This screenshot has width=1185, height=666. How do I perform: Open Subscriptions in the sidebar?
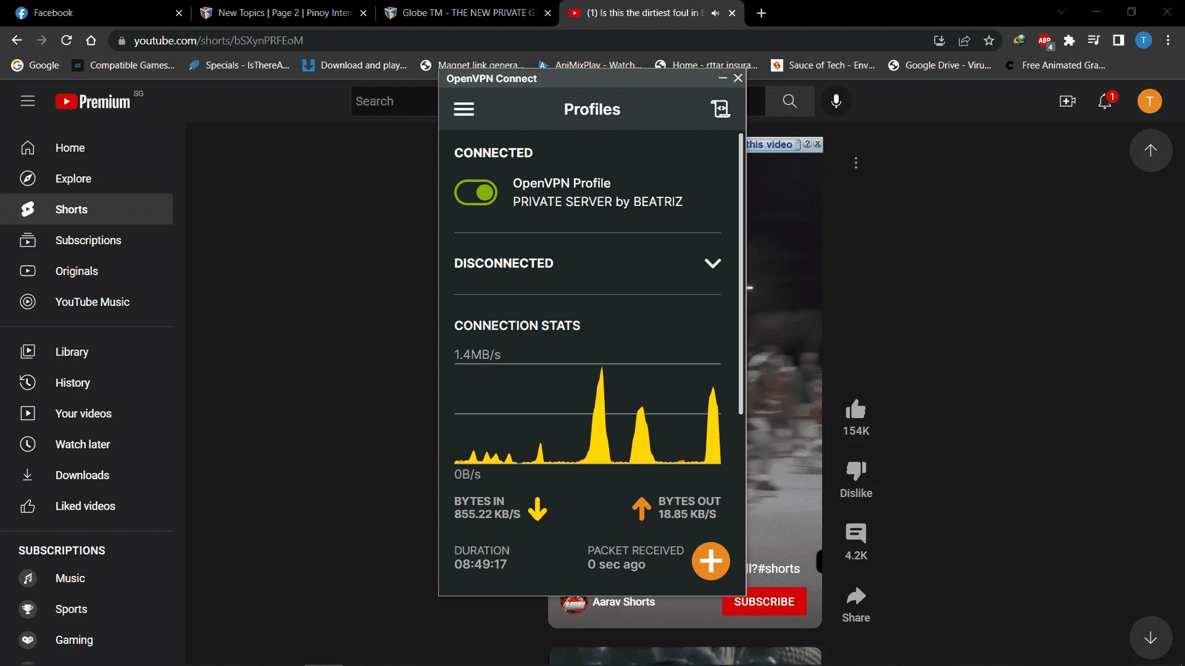click(x=86, y=240)
